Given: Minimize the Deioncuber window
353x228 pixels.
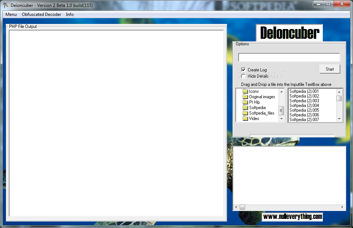Looking at the screenshot, I should click(x=318, y=4).
